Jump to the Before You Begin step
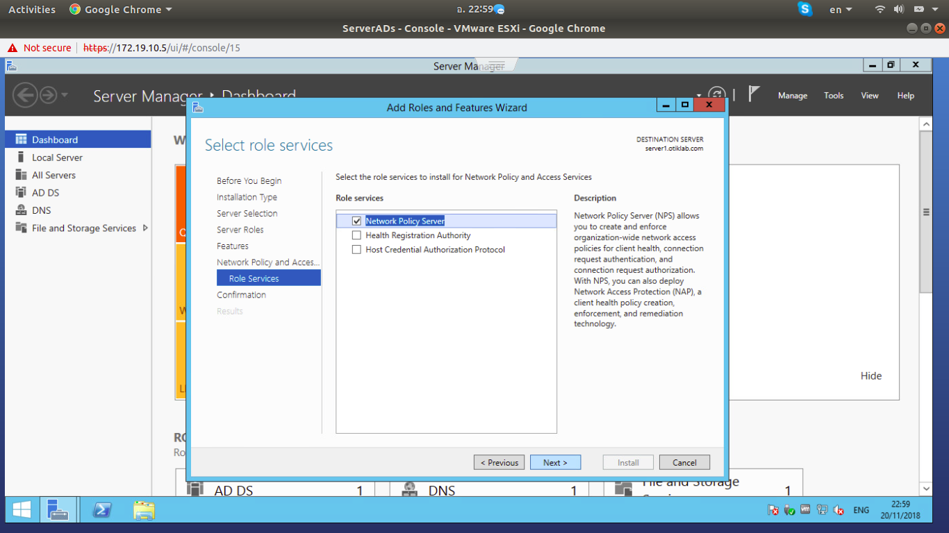 click(x=249, y=180)
